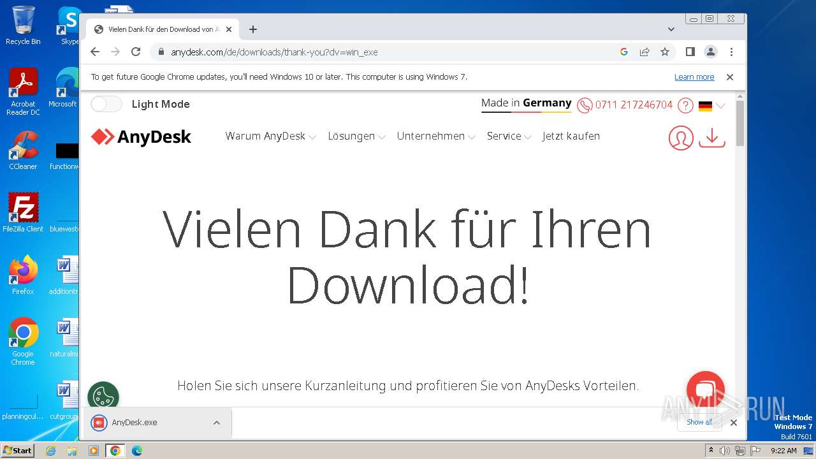Bookmark this page with star

click(x=665, y=52)
